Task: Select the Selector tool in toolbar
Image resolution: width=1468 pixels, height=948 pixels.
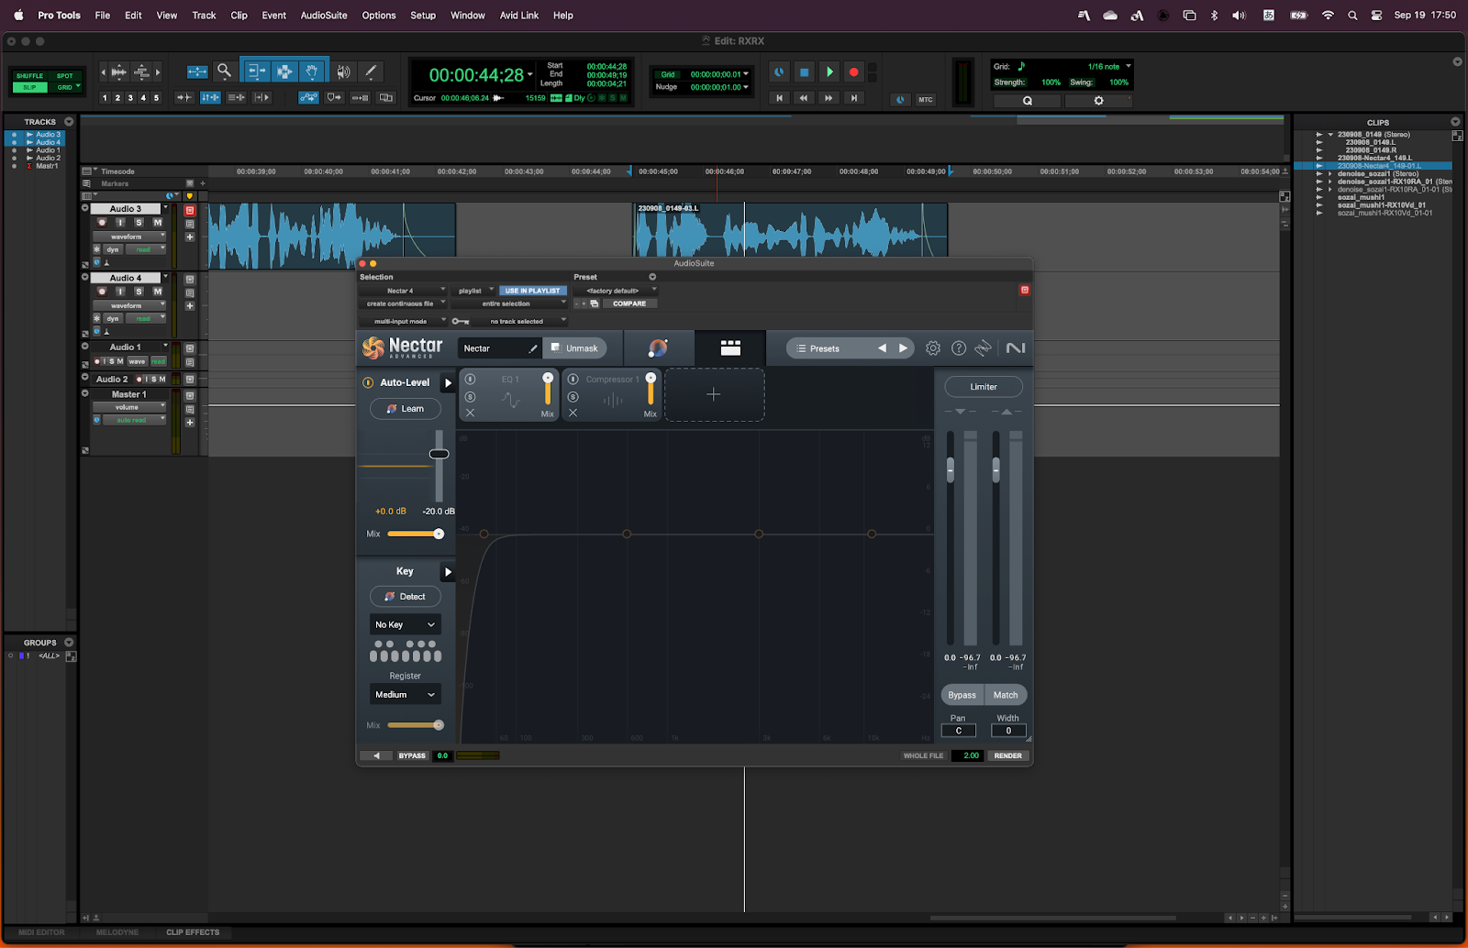Action: 284,71
